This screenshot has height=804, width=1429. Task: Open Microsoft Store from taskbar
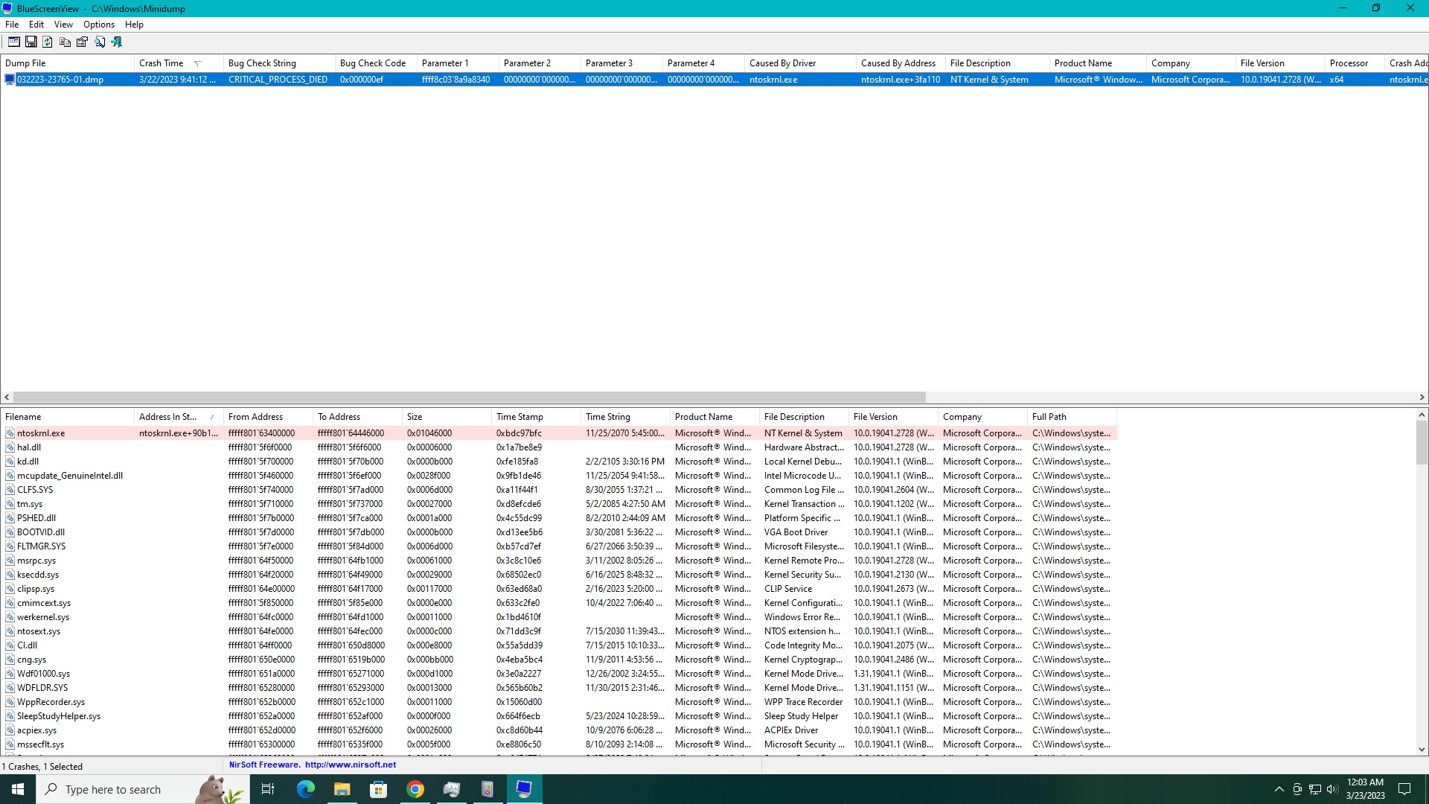[x=378, y=789]
